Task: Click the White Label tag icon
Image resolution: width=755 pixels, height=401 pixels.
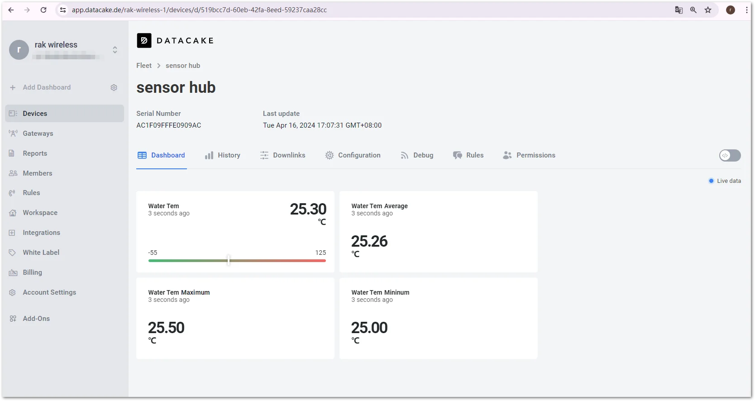Action: 12,253
